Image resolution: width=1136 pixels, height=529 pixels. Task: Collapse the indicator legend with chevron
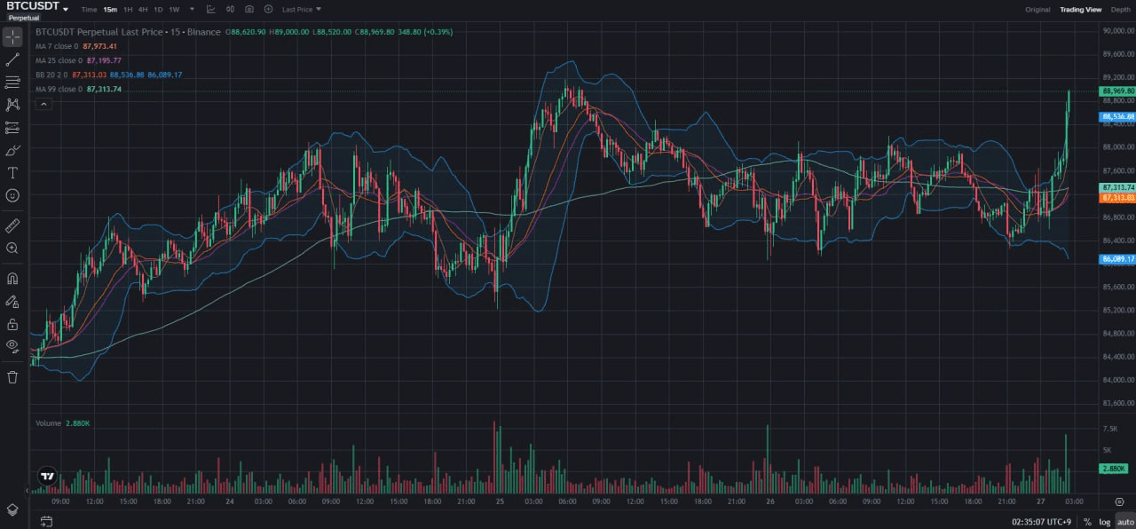43,104
